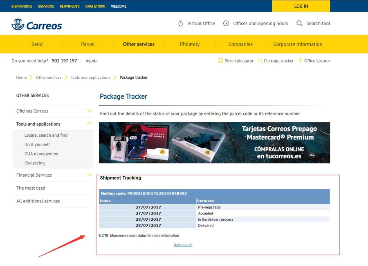Expand the Oficinas Correos chevron
Screen dimensions: 368x266
[x=90, y=111]
